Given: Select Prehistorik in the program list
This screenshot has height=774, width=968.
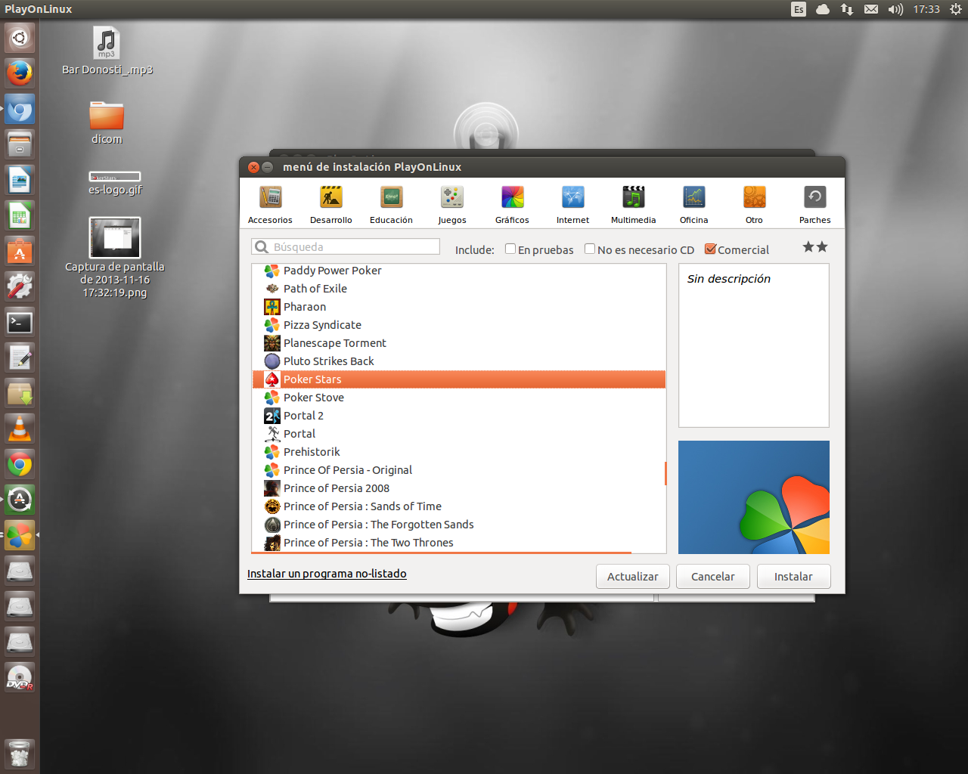Looking at the screenshot, I should point(458,452).
